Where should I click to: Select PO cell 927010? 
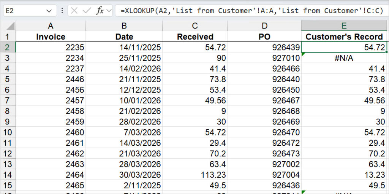264,58
